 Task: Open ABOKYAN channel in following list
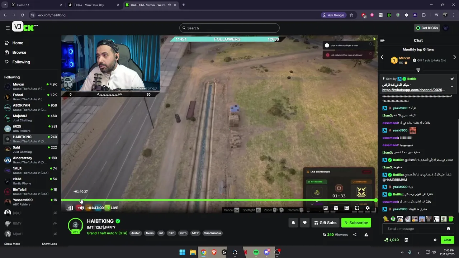click(30, 107)
